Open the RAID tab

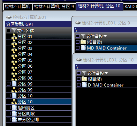point(130,7)
